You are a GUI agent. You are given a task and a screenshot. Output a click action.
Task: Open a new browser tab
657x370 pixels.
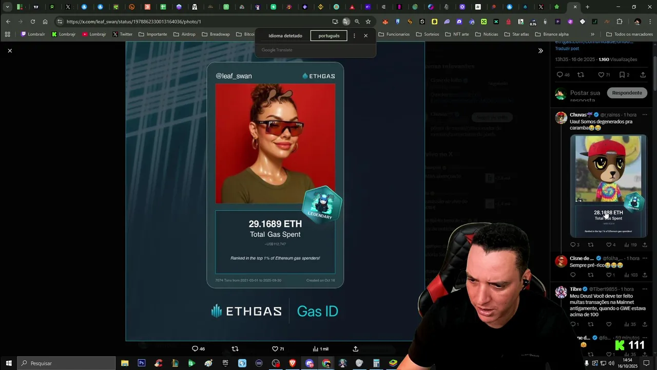tap(587, 7)
